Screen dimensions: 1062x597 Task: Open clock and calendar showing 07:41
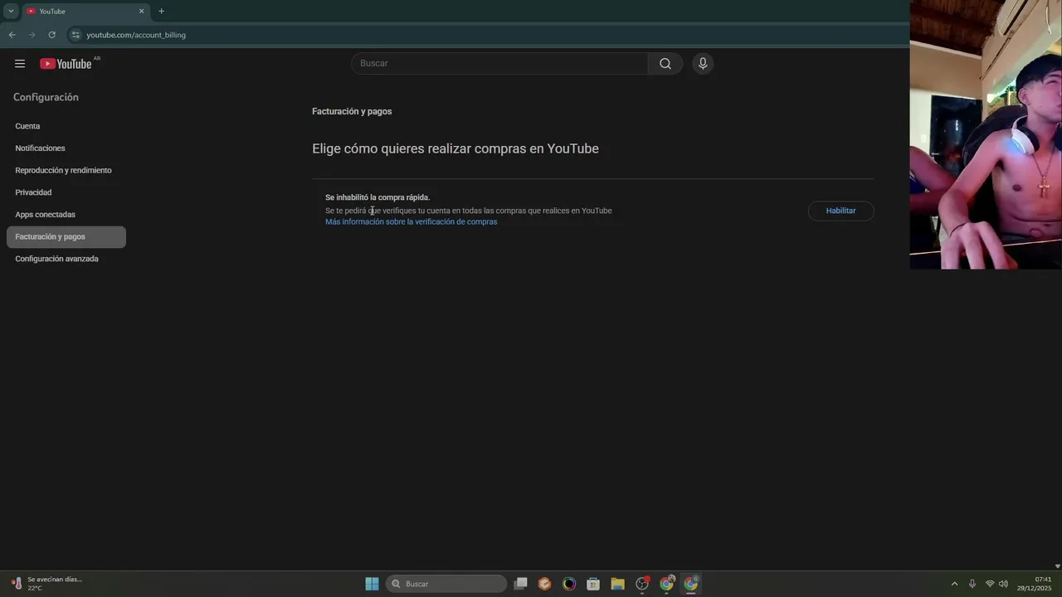coord(1035,584)
